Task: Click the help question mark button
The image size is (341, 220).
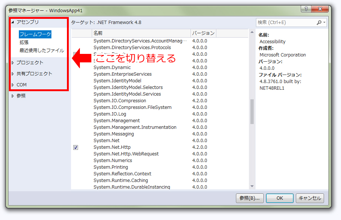Action: [306, 9]
